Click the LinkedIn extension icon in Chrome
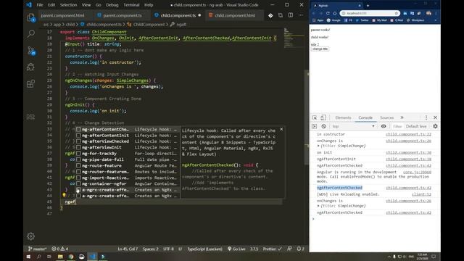The image size is (464, 261). pyautogui.click(x=405, y=13)
